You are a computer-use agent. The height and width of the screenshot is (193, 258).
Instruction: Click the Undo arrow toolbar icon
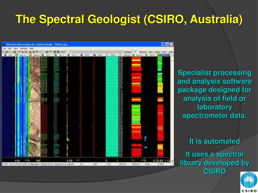point(19,52)
